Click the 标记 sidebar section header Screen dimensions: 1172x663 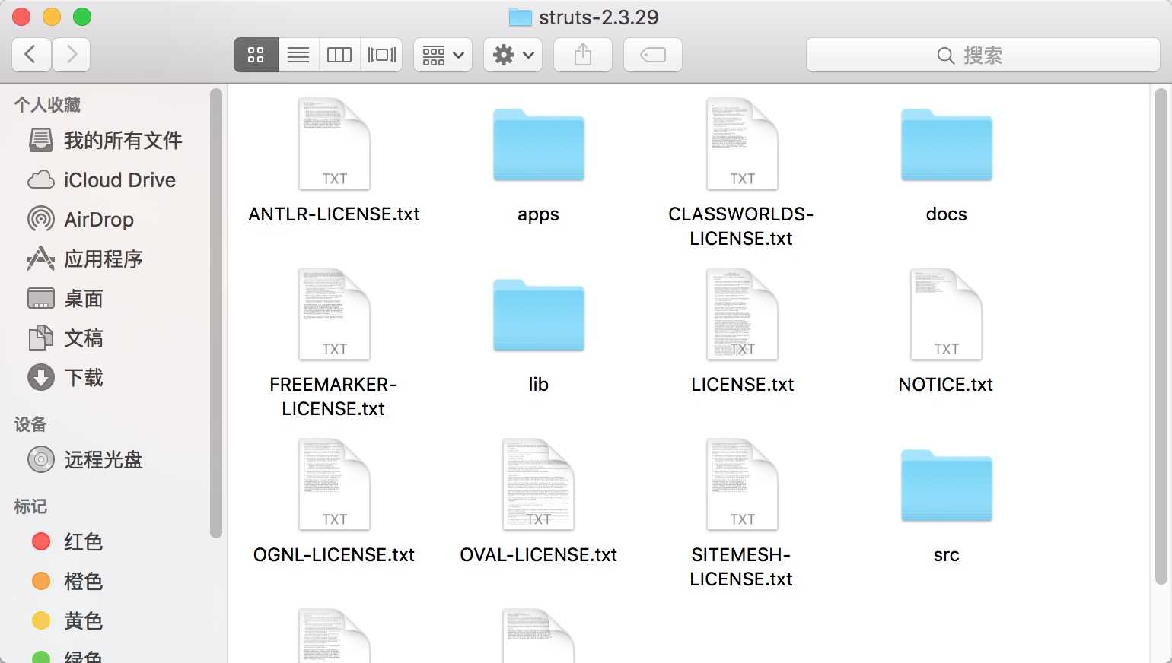tap(30, 506)
